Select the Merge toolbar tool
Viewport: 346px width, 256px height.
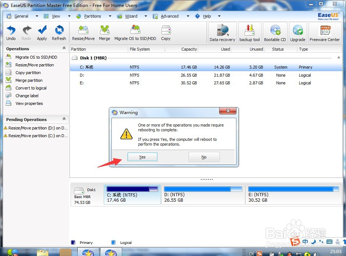104,33
